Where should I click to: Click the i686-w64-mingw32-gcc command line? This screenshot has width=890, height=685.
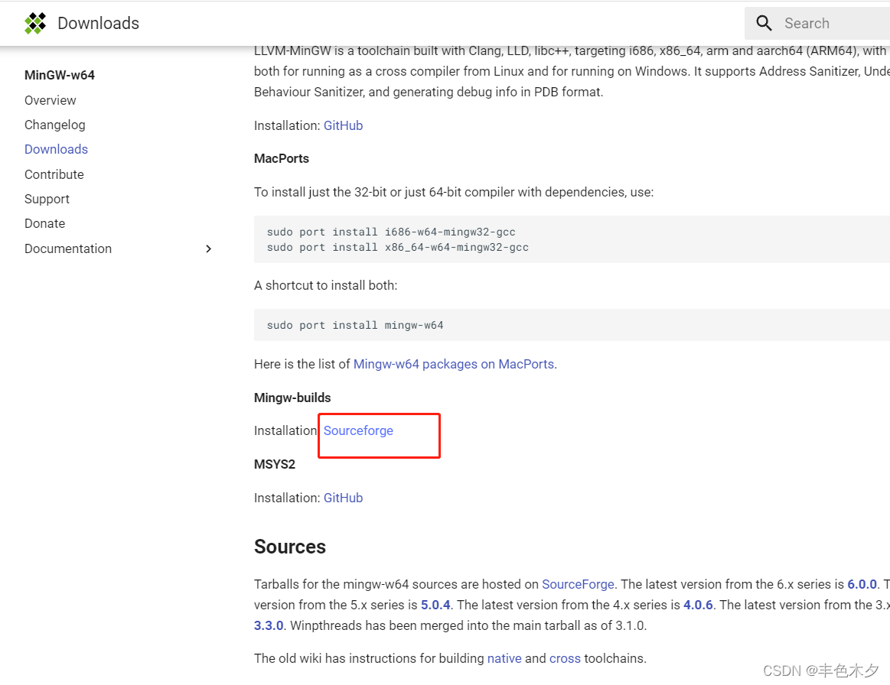click(391, 232)
